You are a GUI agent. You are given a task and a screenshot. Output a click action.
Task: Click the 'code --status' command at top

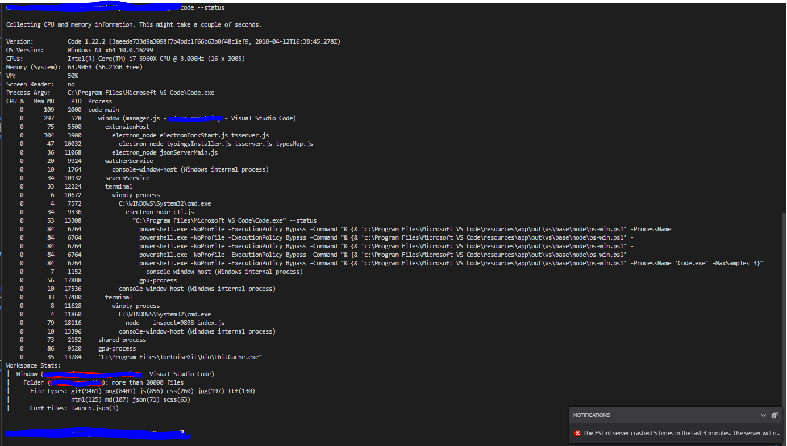point(202,8)
